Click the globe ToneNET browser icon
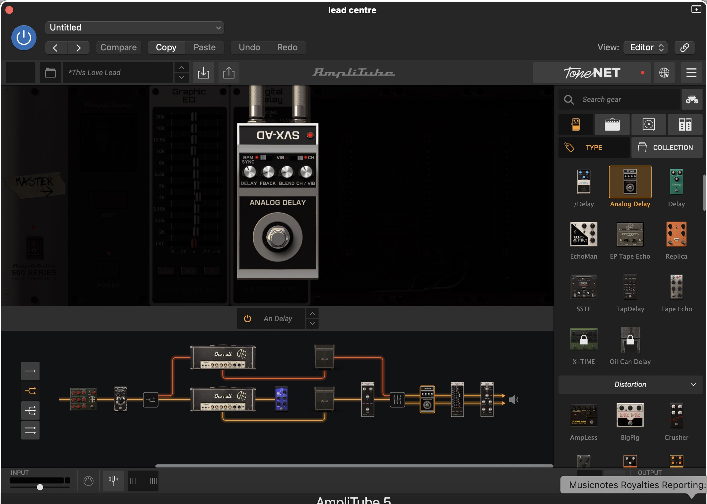The image size is (707, 504). [x=664, y=73]
